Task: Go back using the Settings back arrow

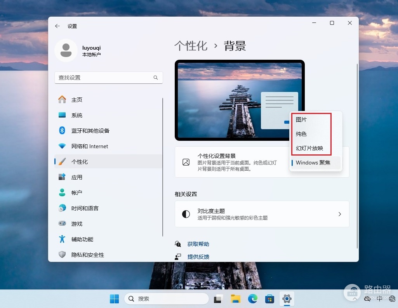Action: 57,26
